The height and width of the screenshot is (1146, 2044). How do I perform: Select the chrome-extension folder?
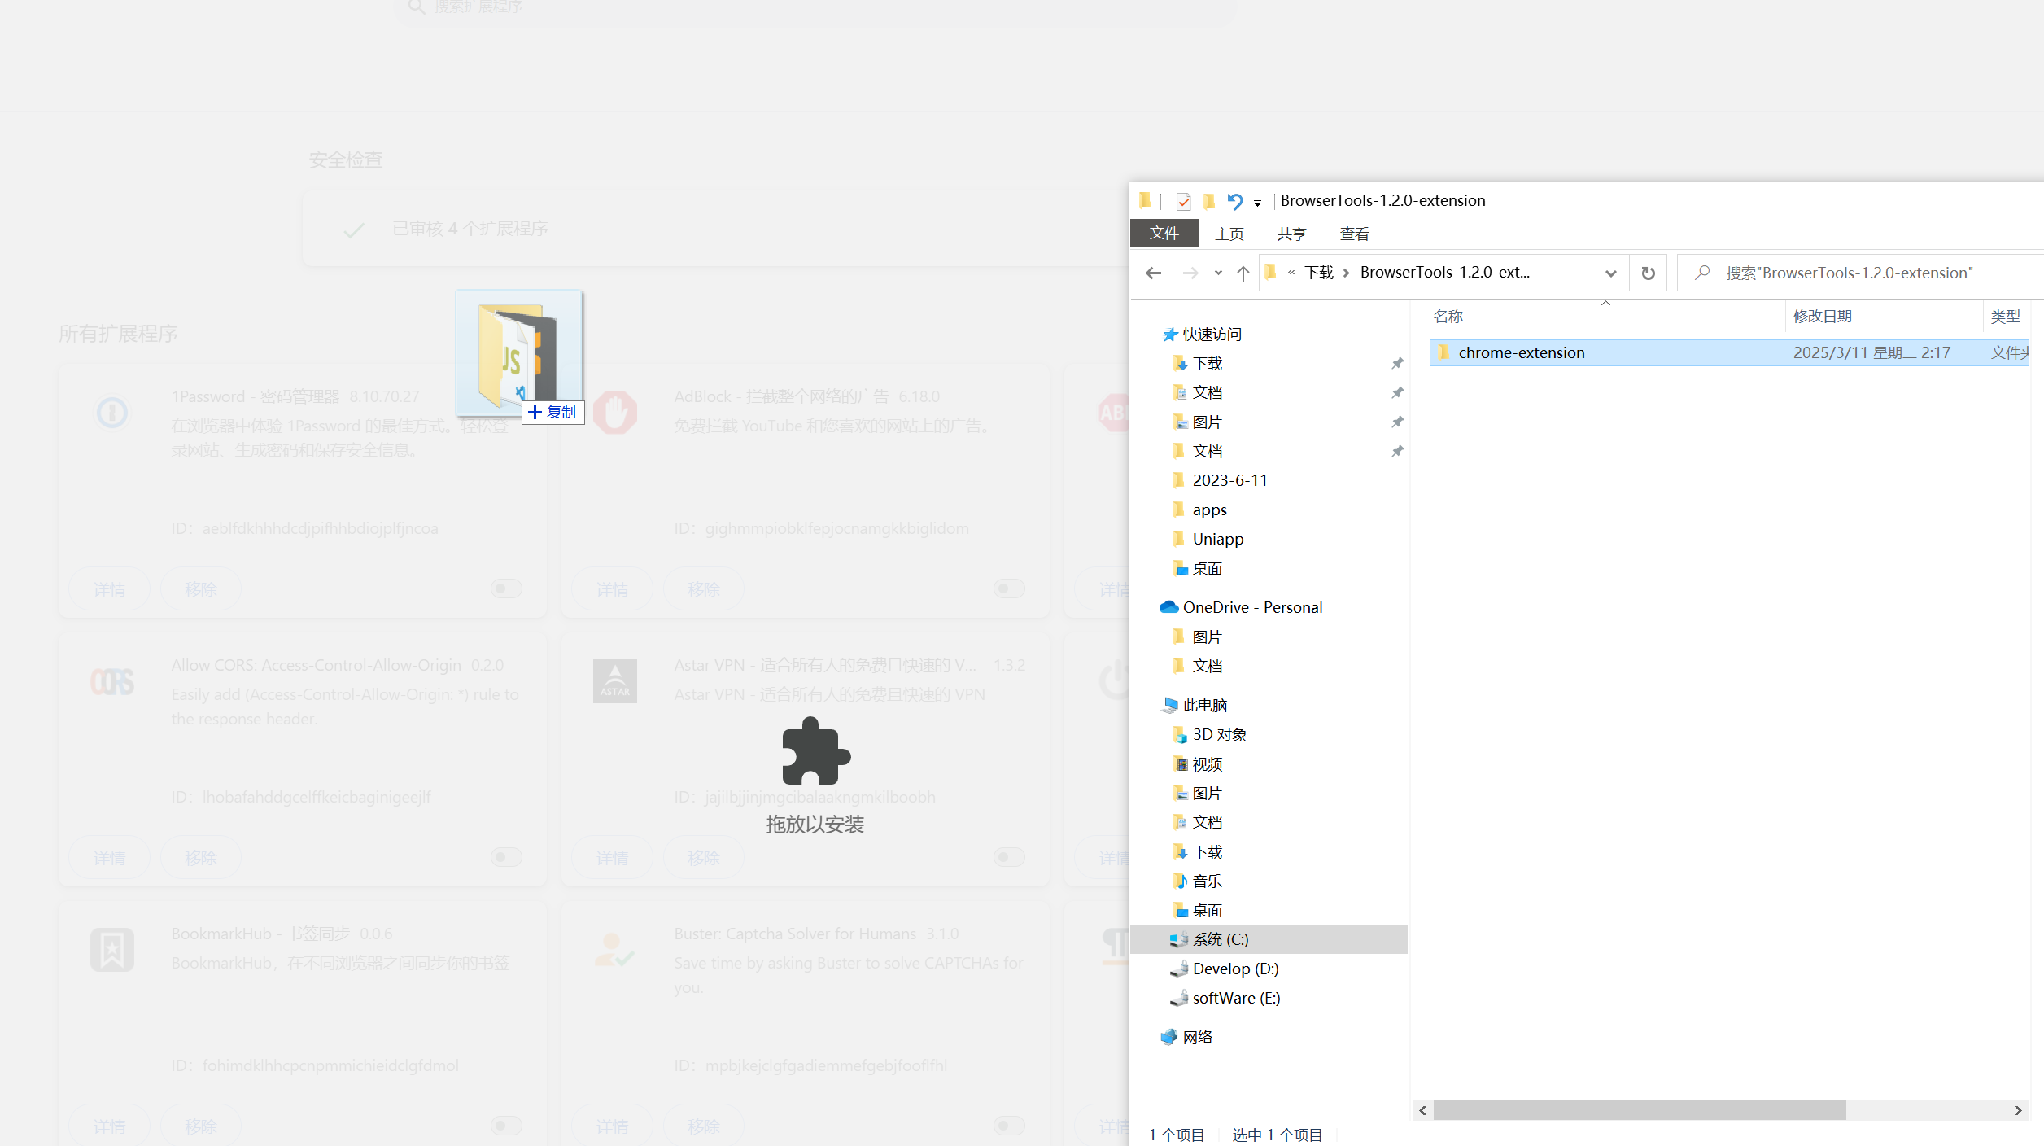tap(1521, 352)
